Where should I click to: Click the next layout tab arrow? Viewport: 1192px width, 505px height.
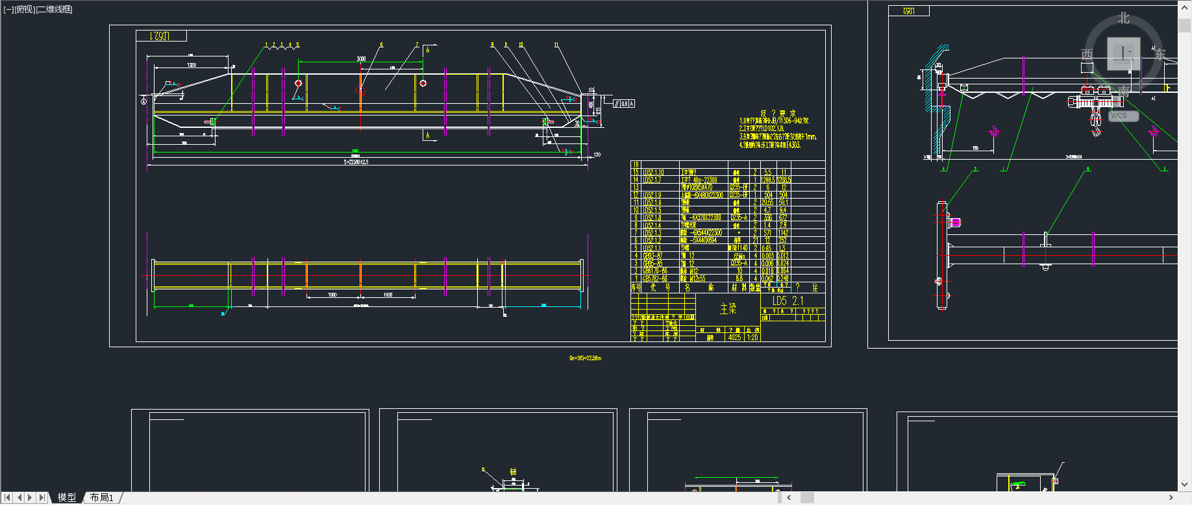click(31, 497)
